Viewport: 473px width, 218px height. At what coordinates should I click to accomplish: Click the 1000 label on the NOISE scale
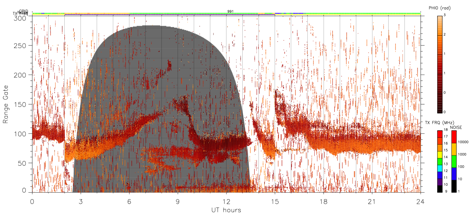tap(462, 154)
